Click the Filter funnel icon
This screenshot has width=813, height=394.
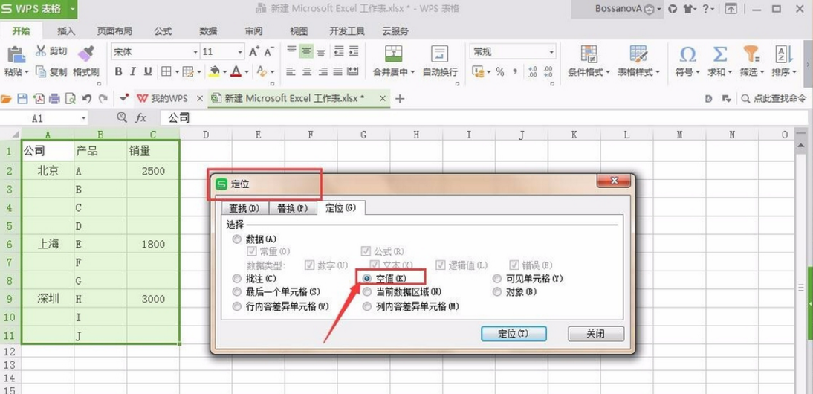coord(751,54)
